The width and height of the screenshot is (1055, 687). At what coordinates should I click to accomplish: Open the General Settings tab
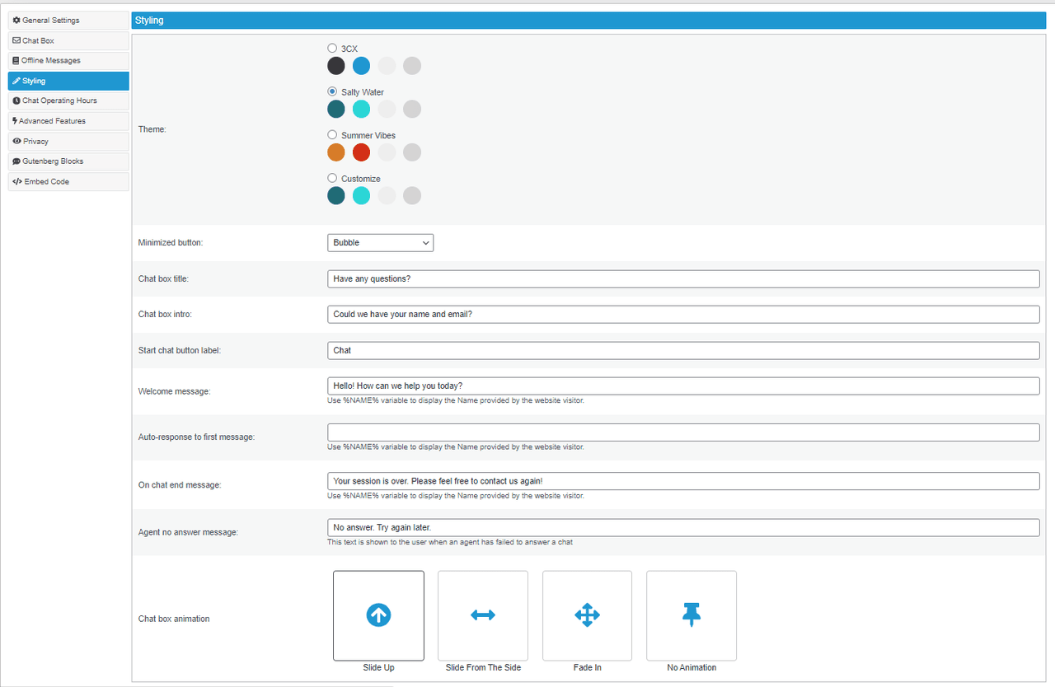coord(68,21)
